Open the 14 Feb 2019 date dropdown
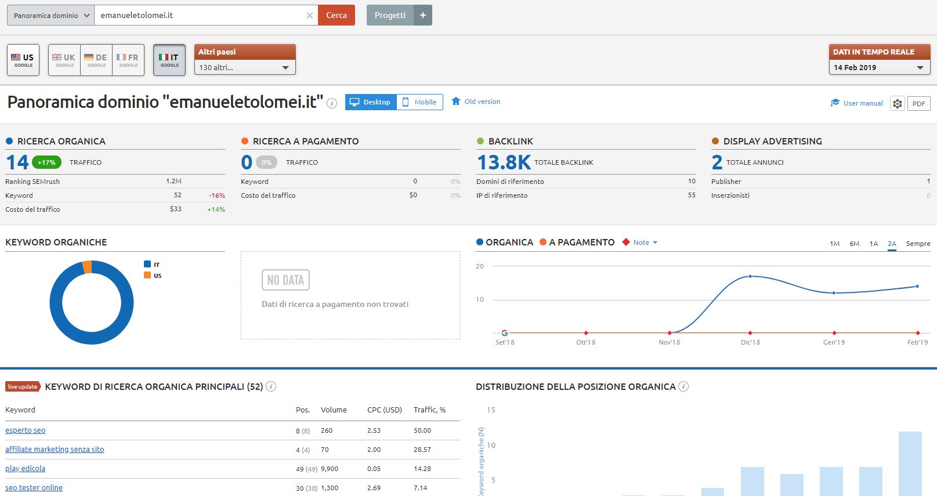 click(880, 67)
